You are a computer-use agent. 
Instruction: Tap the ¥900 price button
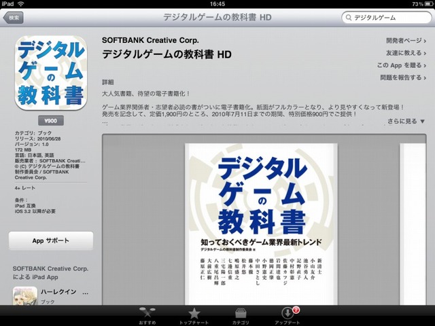[x=51, y=121]
